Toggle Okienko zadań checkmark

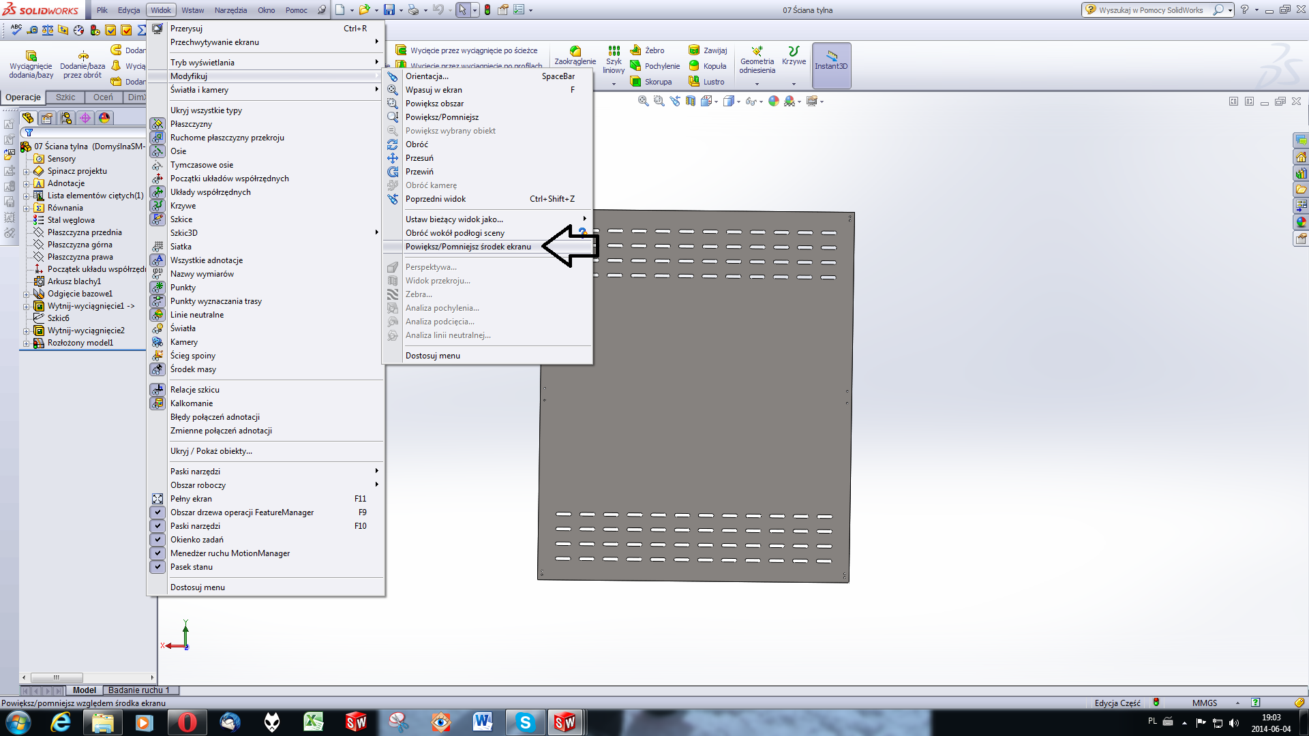click(157, 540)
